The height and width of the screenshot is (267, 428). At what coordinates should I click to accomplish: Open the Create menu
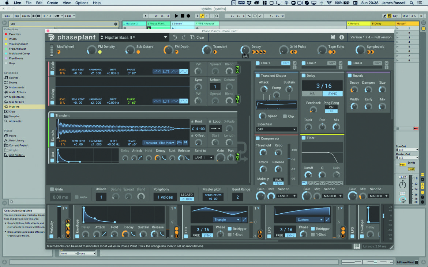coord(52,3)
